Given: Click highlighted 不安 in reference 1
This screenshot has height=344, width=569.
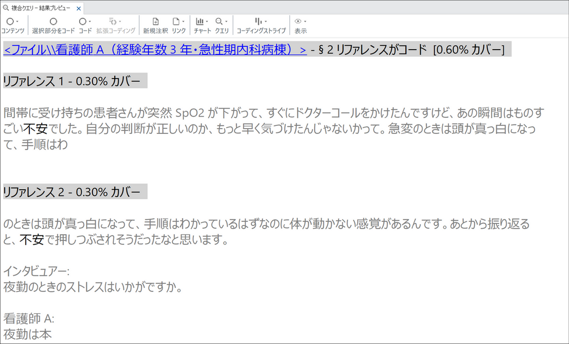Looking at the screenshot, I should [x=36, y=129].
